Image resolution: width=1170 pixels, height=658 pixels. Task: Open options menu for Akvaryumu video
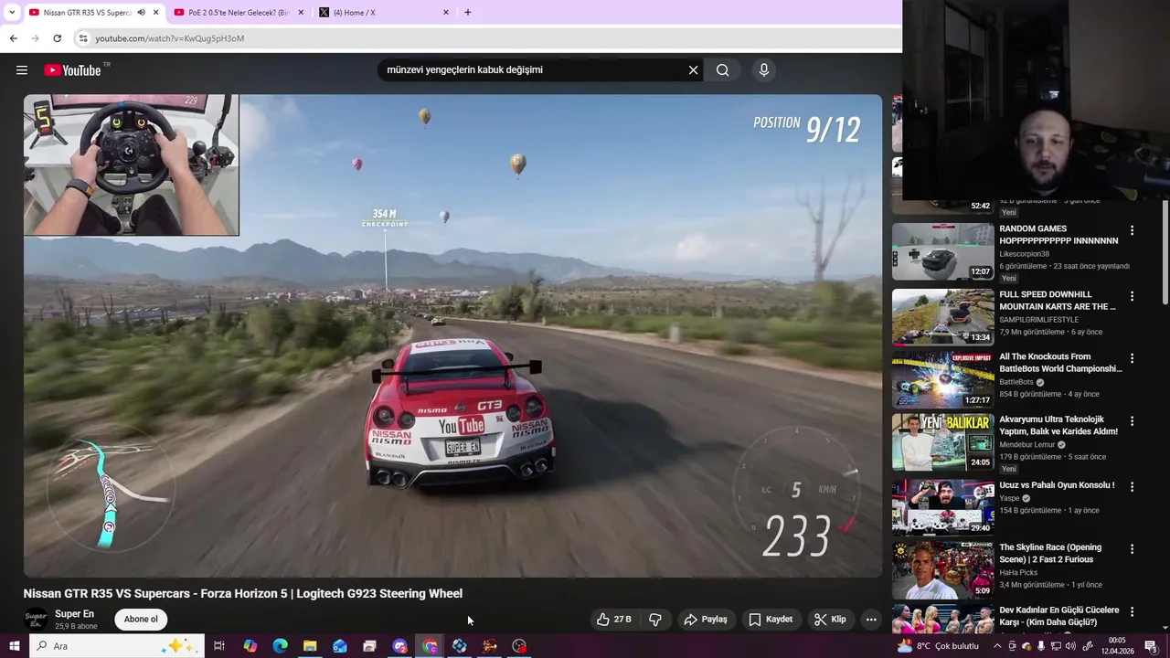click(x=1132, y=421)
